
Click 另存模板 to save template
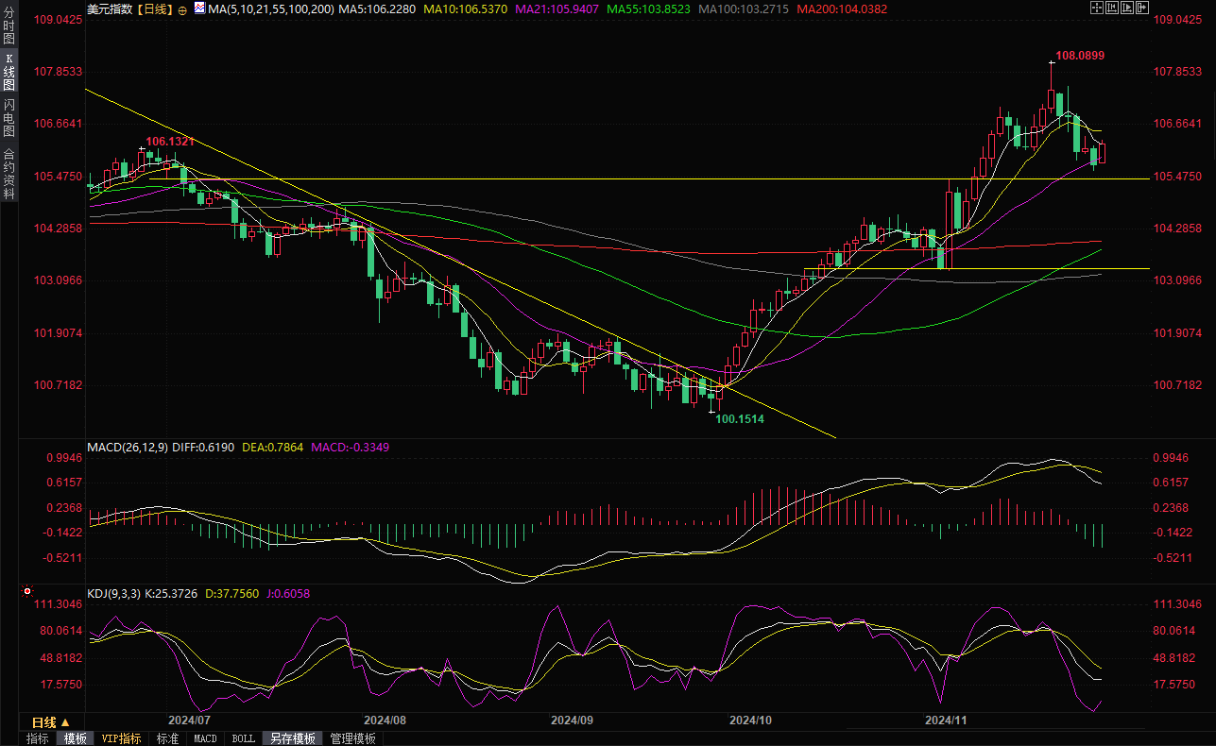(x=291, y=738)
